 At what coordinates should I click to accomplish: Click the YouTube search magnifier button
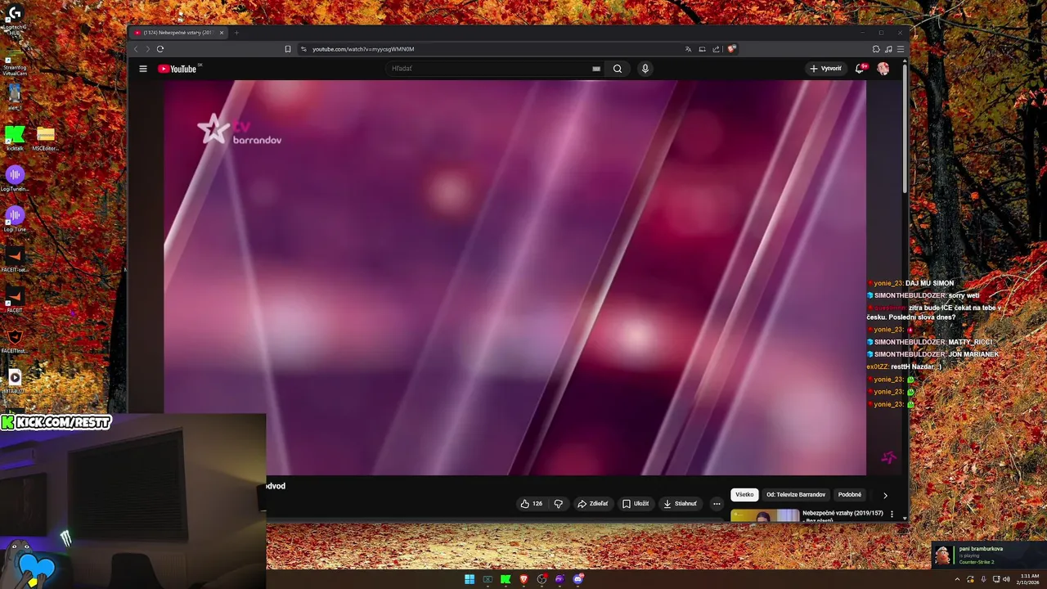[x=618, y=69]
